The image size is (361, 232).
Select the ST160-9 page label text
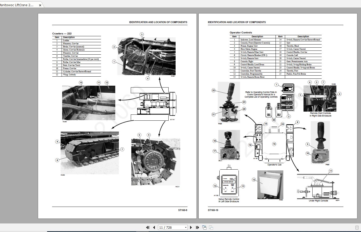[182, 211]
